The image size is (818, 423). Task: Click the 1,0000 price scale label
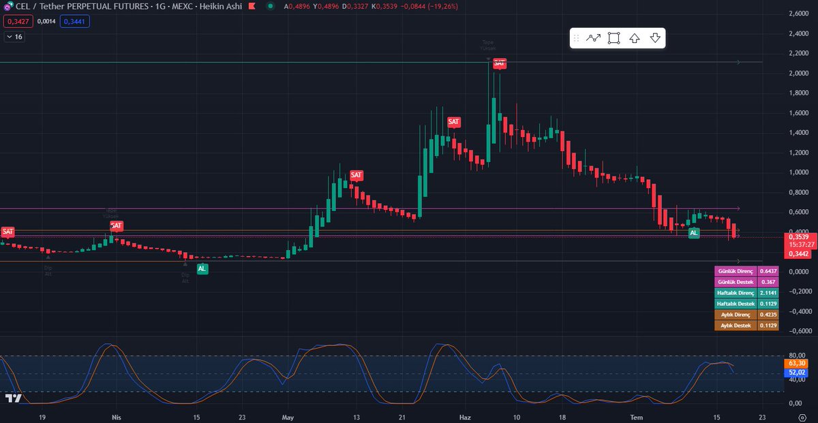[798, 172]
